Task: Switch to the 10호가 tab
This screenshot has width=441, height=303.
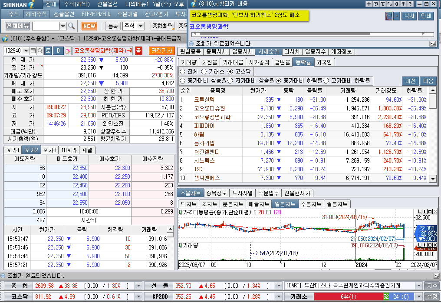Action: pos(69,150)
